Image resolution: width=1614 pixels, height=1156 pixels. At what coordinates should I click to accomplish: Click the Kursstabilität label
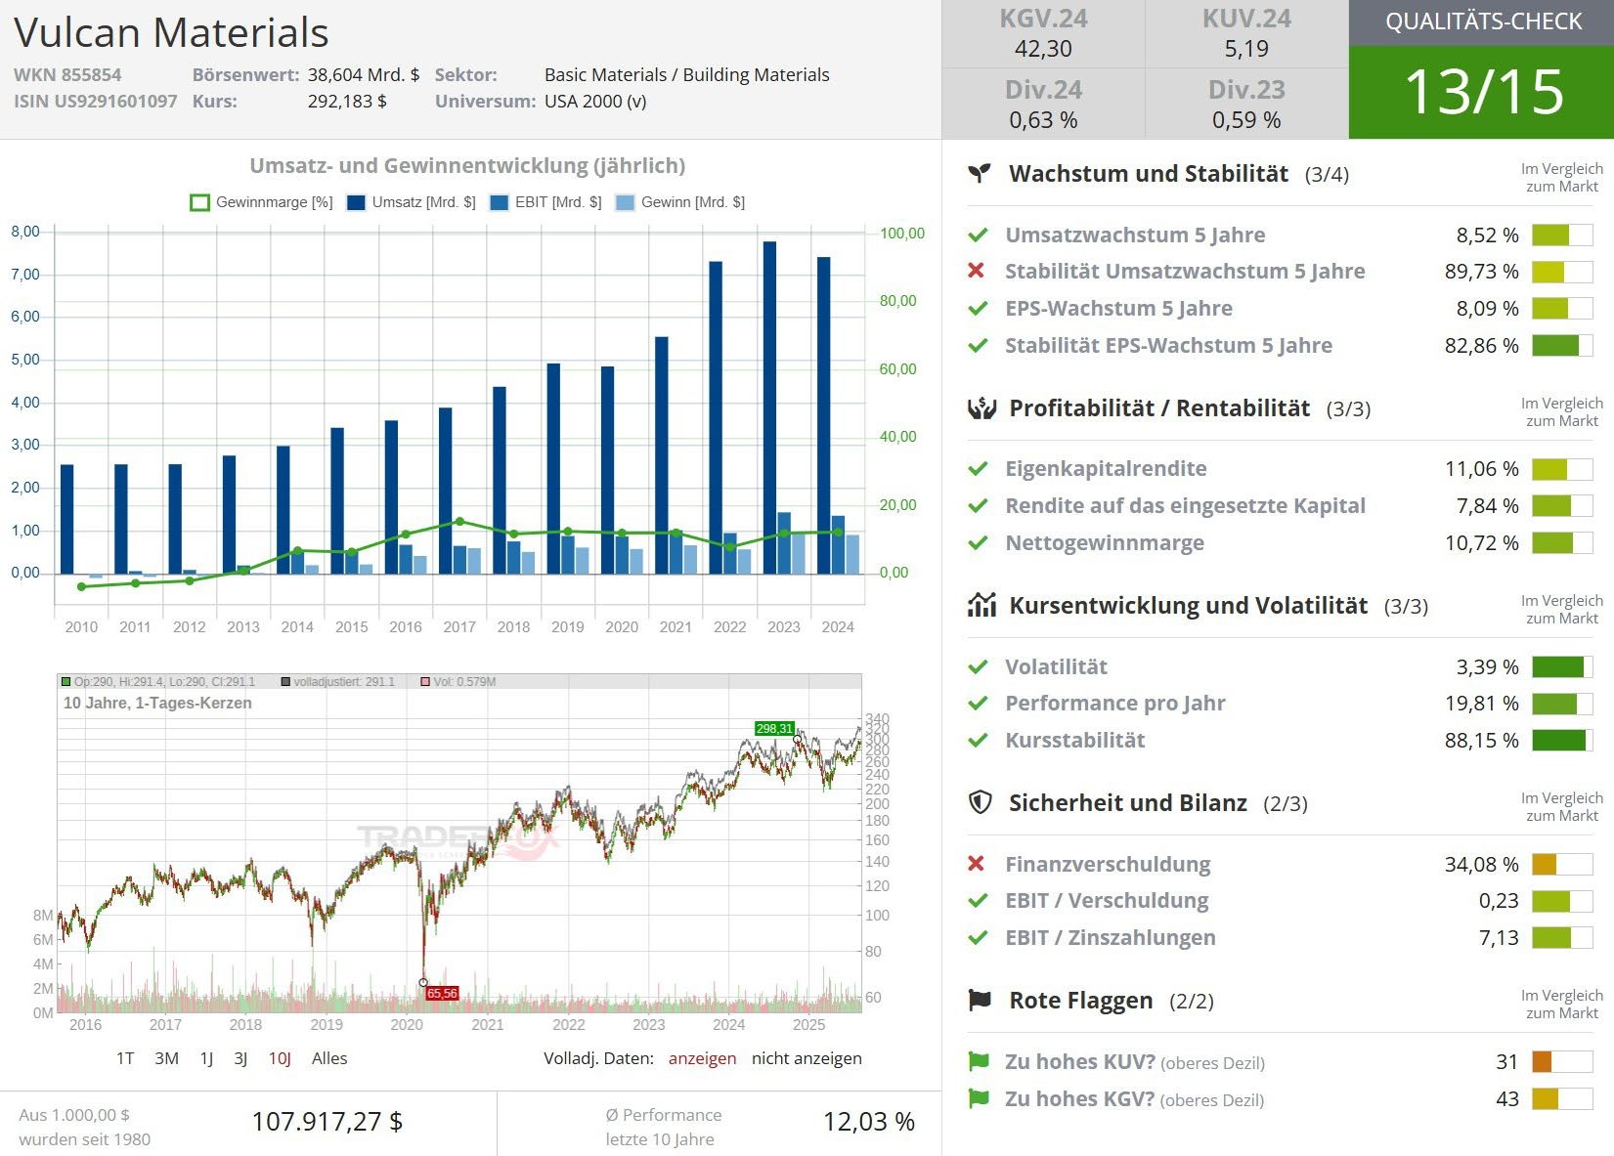tap(1074, 741)
